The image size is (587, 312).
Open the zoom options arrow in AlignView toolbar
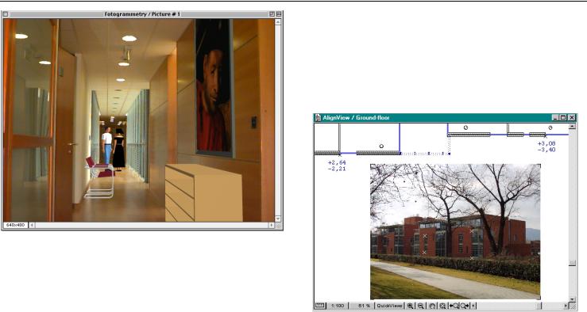(473, 306)
